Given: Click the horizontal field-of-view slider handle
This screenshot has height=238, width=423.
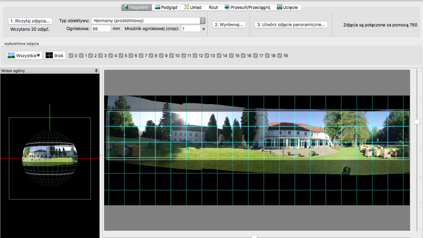Looking at the screenshot, I should (x=254, y=236).
